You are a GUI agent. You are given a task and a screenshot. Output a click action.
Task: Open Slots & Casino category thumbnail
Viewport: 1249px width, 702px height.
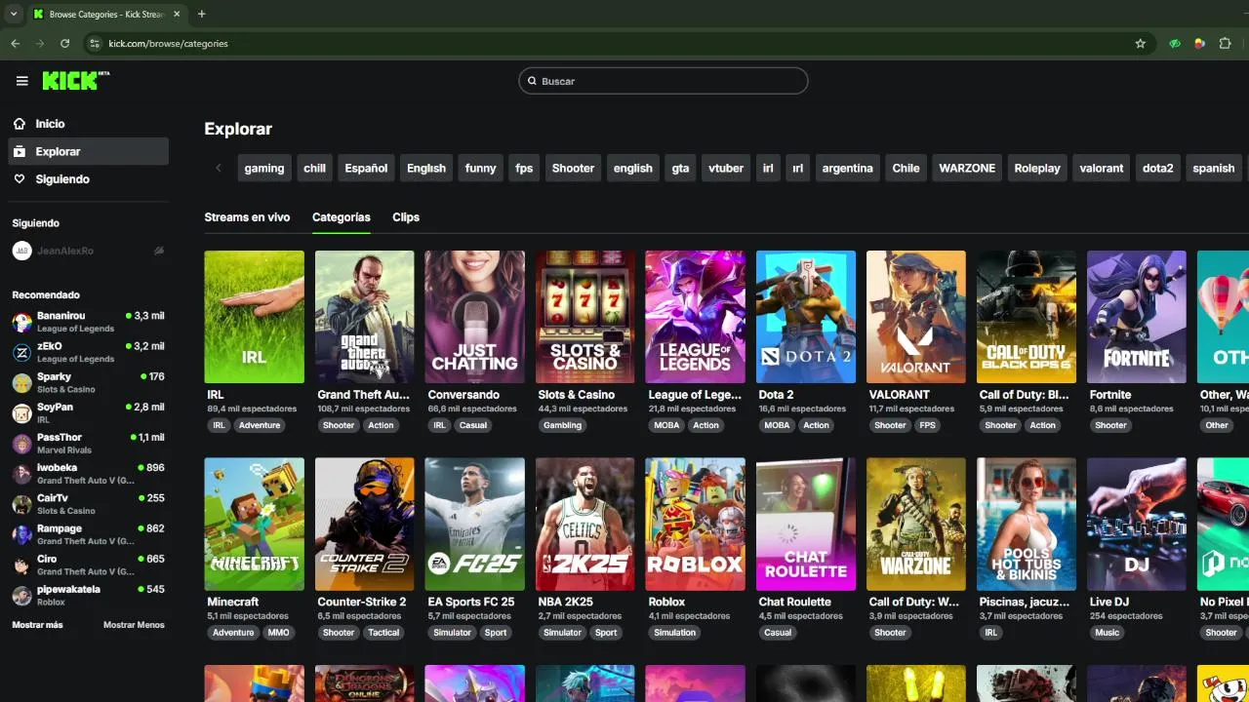pos(584,317)
